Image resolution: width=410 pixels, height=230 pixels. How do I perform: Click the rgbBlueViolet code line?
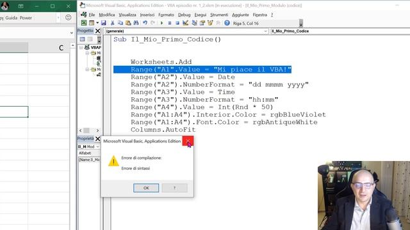tap(228, 114)
